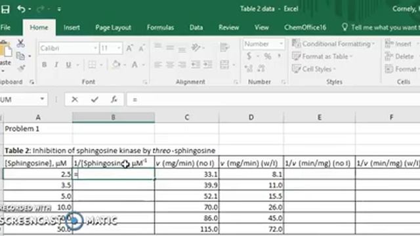The width and height of the screenshot is (420, 236).
Task: Open the File menu
Action: tap(5, 28)
